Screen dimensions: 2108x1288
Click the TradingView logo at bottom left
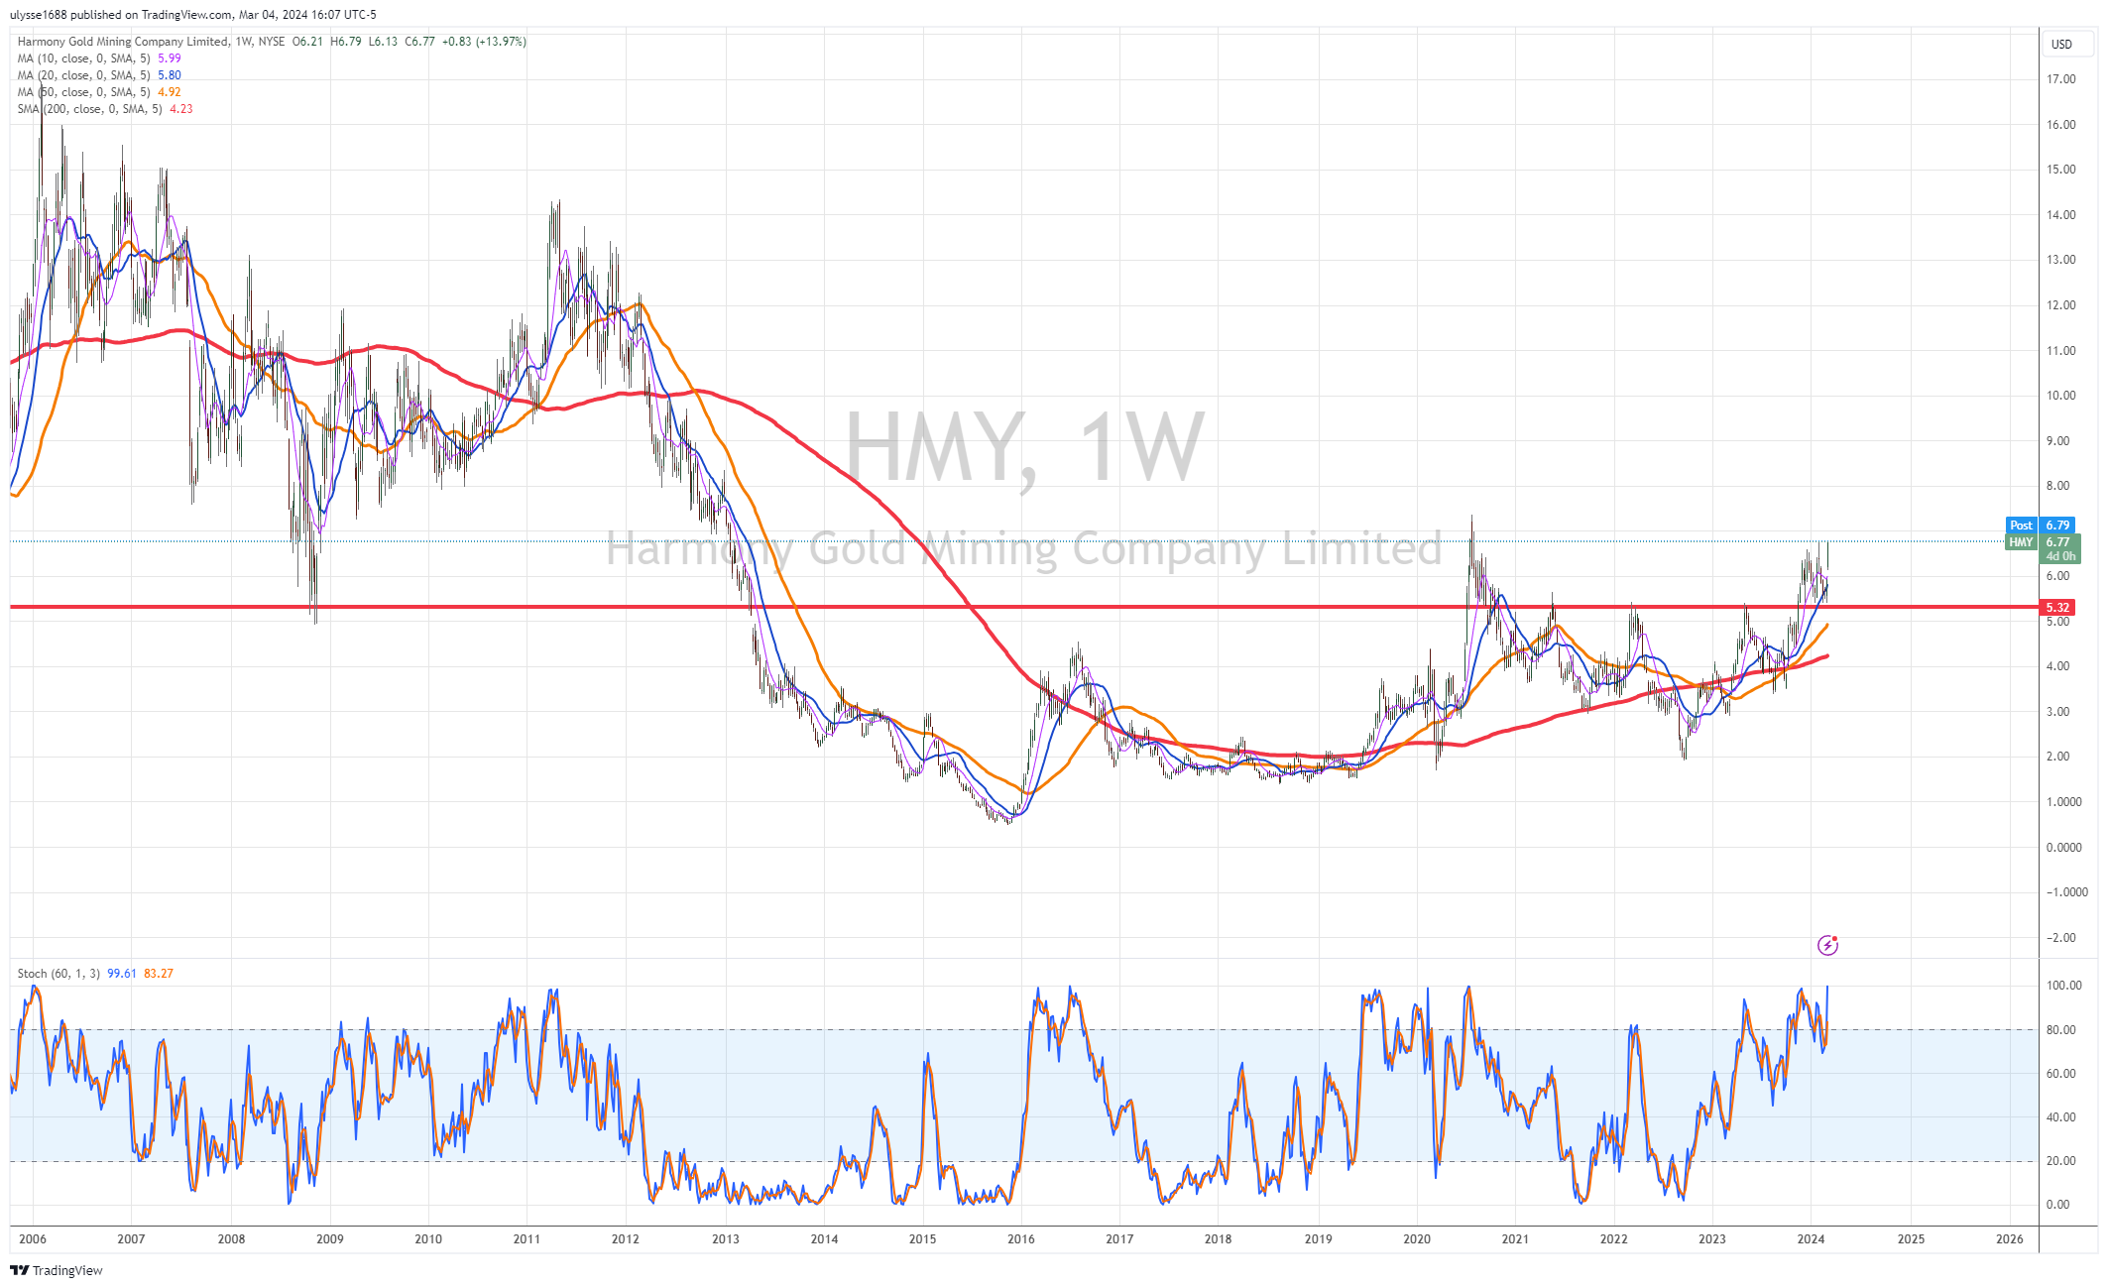[57, 1270]
